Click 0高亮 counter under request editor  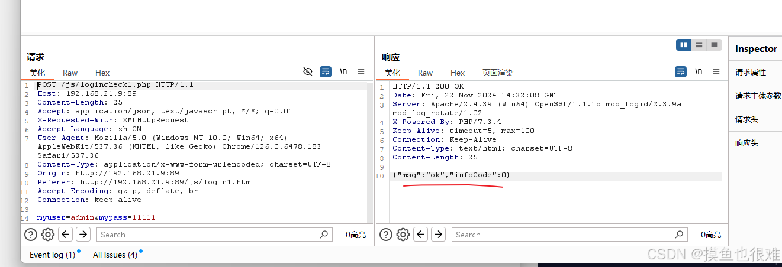(356, 235)
